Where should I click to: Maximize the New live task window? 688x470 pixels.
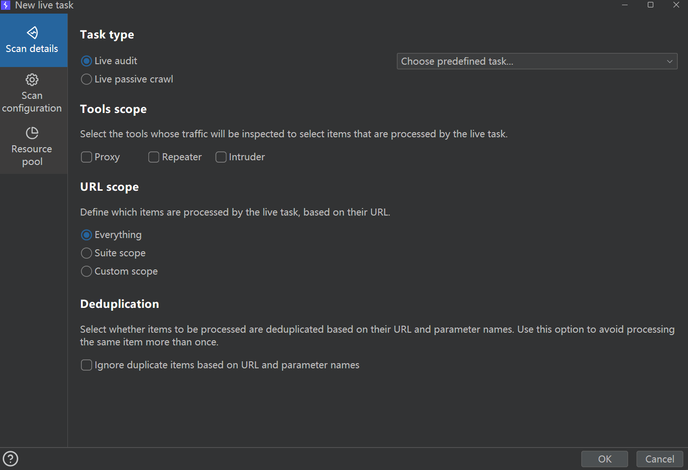650,5
